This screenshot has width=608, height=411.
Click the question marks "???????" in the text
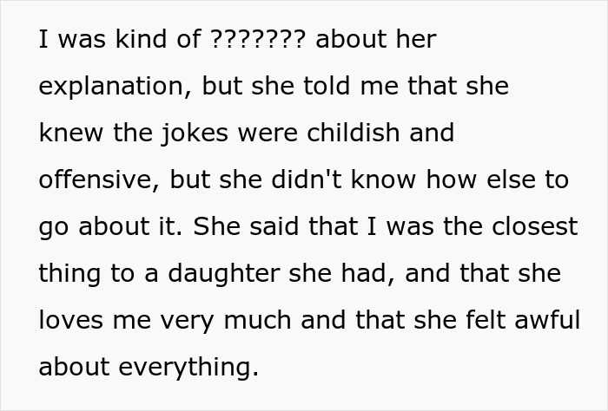pos(258,40)
